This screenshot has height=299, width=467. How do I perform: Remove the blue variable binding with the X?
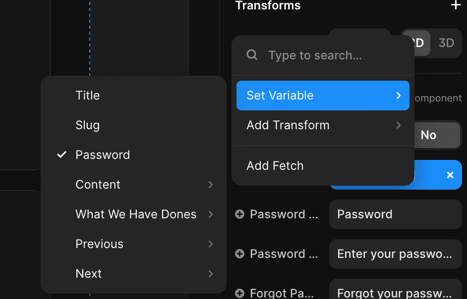click(450, 175)
